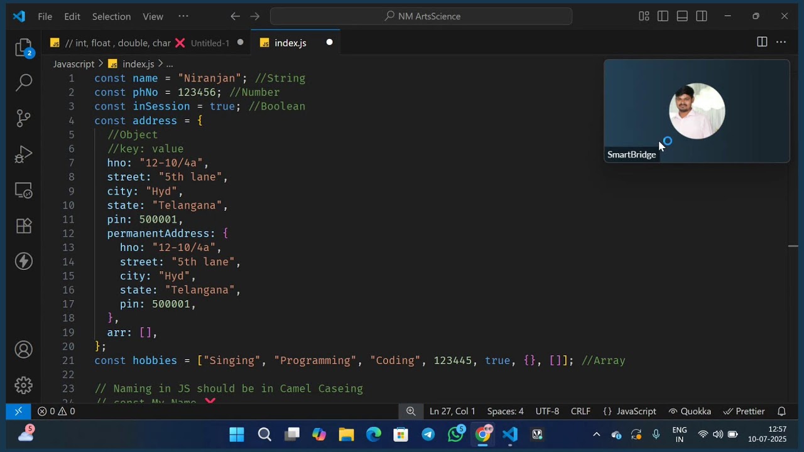Open the Edit menu
804x452 pixels.
click(72, 16)
